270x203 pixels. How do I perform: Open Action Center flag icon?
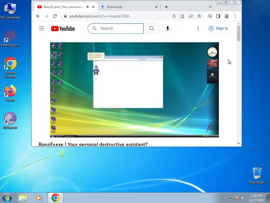tap(237, 198)
